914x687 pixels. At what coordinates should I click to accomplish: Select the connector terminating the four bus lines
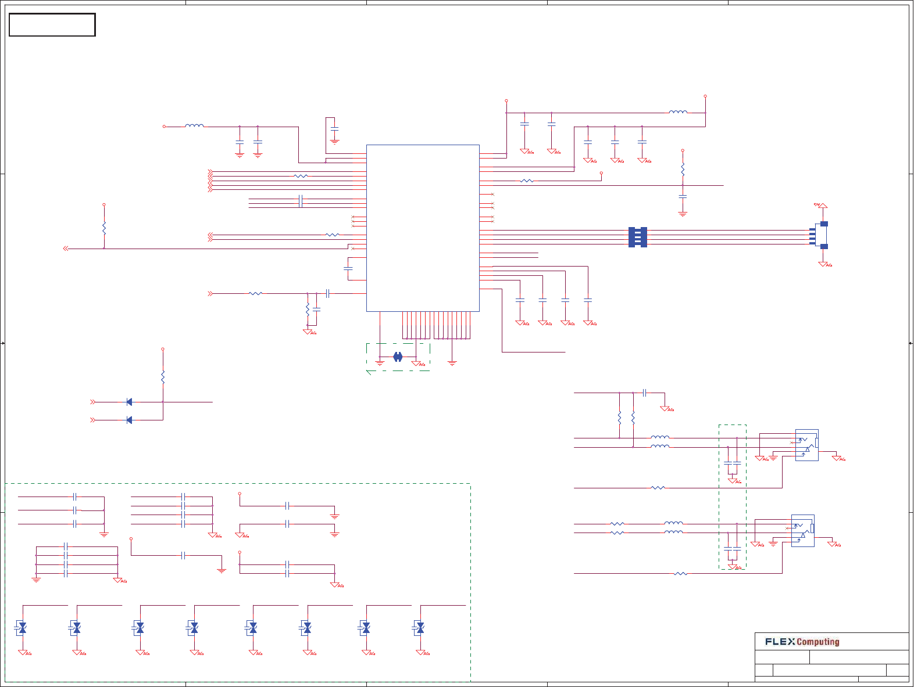pyautogui.click(x=819, y=235)
